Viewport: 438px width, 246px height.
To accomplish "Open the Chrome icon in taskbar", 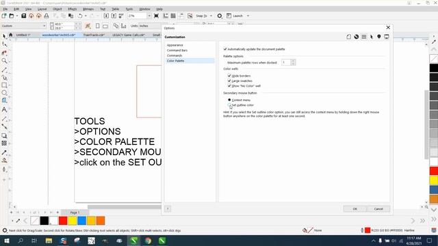I will (148, 241).
